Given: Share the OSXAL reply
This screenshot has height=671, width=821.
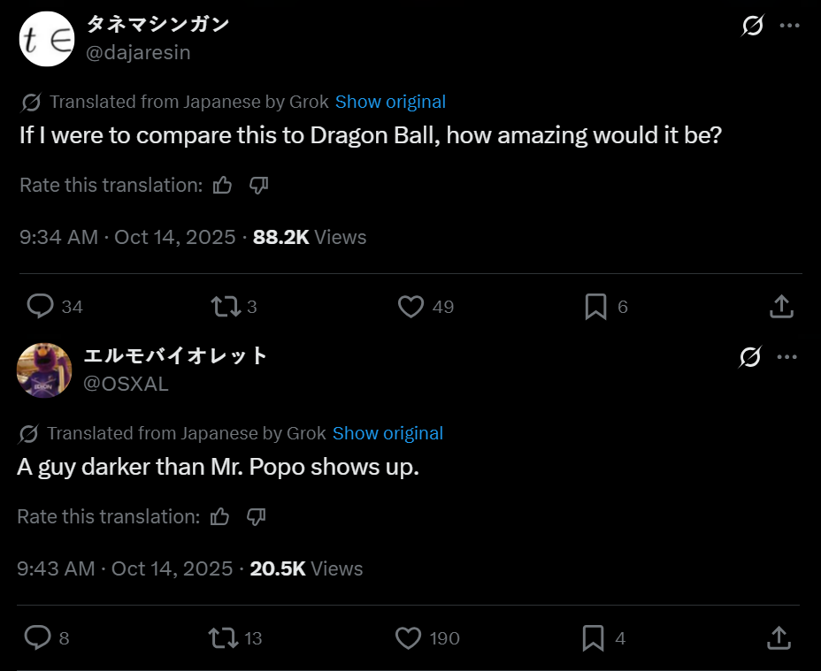Looking at the screenshot, I should pos(778,637).
